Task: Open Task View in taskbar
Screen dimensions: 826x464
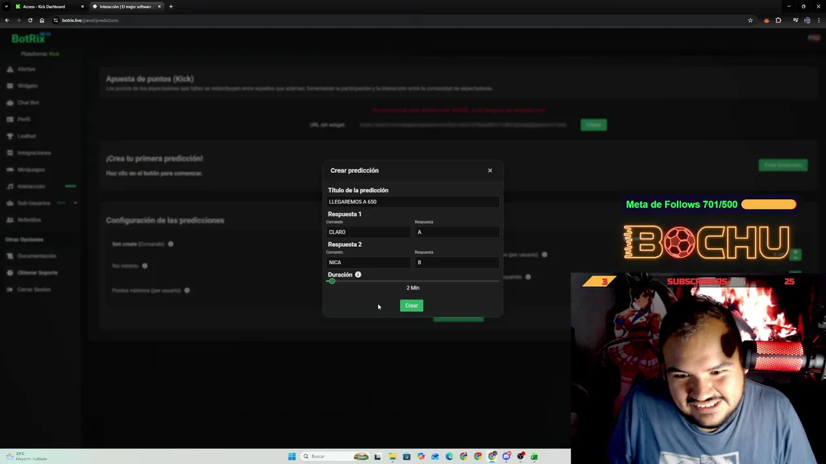Action: pos(378,456)
